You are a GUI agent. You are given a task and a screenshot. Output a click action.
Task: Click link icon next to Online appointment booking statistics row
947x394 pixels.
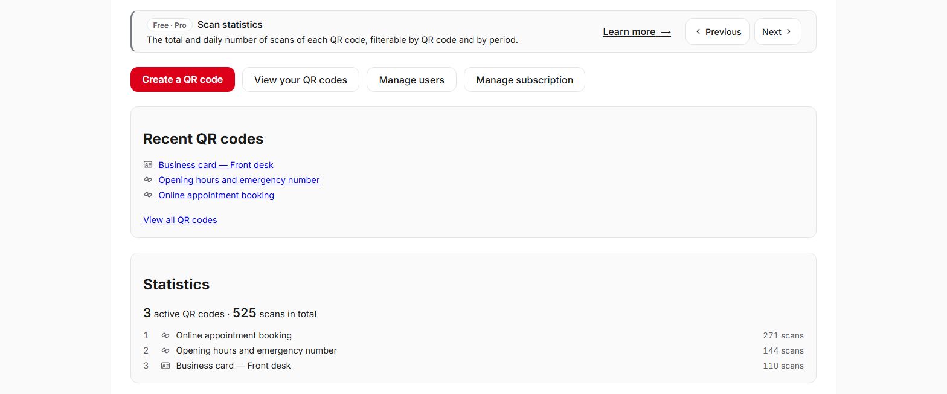[165, 335]
